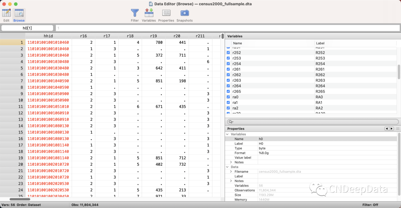Select the r16 column header
Image resolution: width=401 pixels, height=208 pixels.
[x=84, y=36]
